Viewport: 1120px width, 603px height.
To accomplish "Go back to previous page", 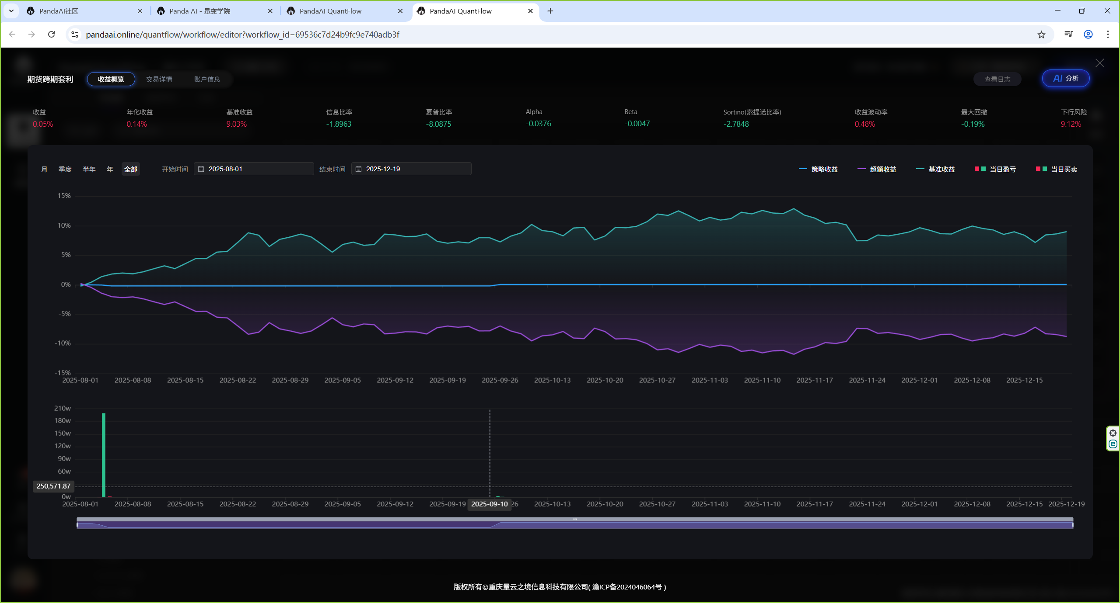I will pos(12,35).
